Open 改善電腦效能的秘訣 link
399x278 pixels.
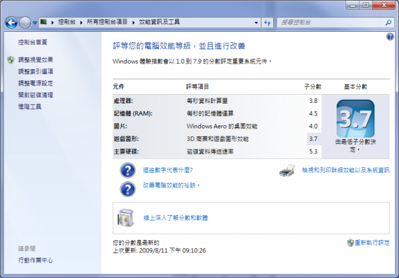tap(171, 185)
